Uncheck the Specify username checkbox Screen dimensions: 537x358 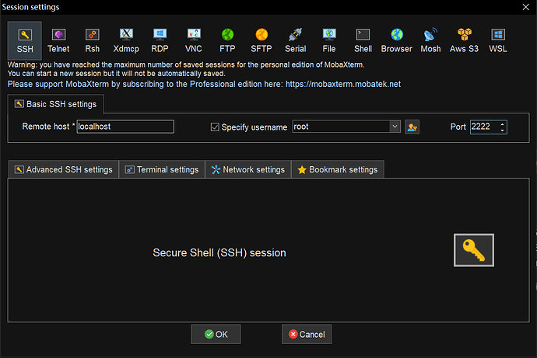point(216,127)
